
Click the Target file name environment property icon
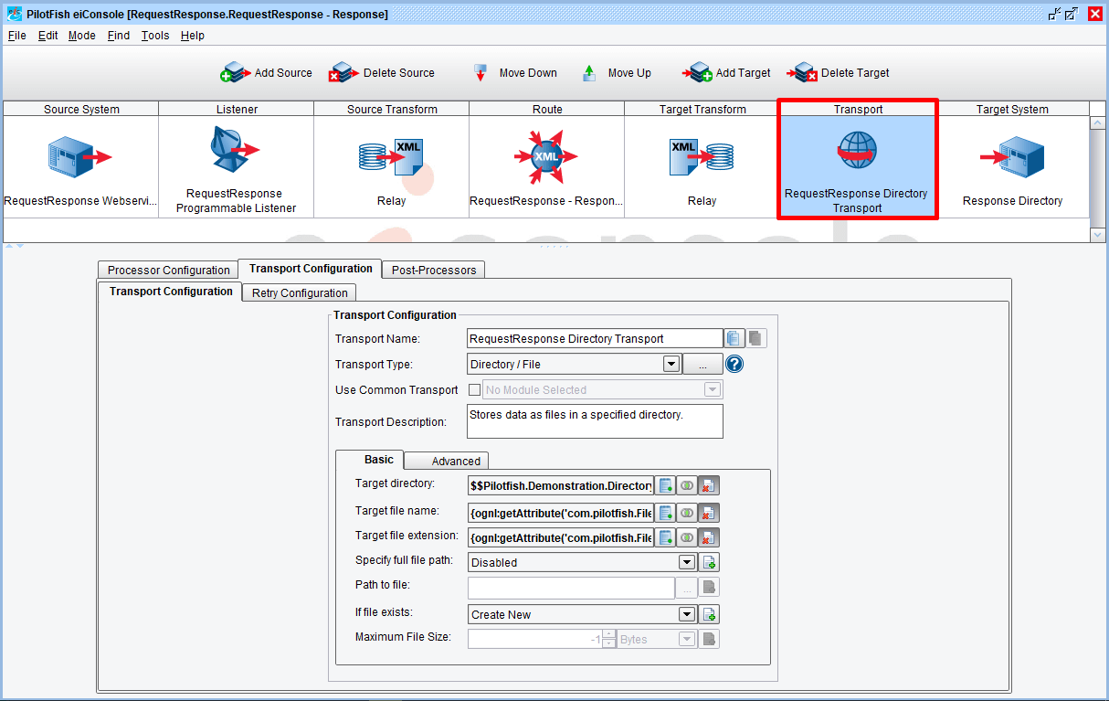[666, 513]
